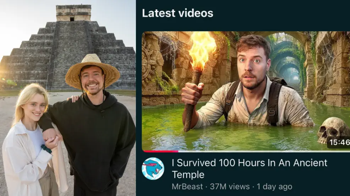Click the "1 day ago" upload timestamp

(x=274, y=186)
